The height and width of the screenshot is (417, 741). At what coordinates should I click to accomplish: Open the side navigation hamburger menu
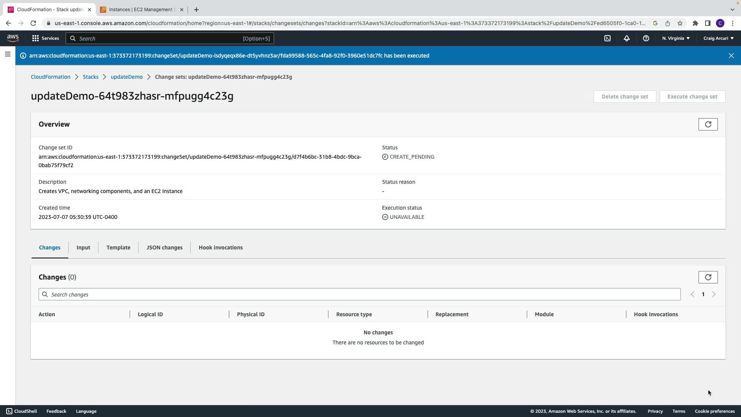click(x=7, y=54)
